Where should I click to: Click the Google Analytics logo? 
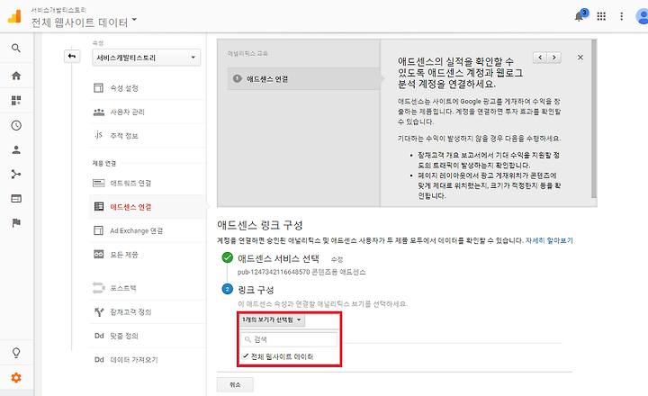pos(14,16)
